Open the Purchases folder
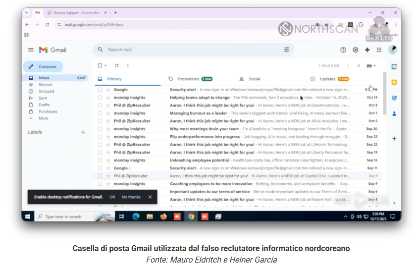The width and height of the screenshot is (415, 269). (x=48, y=111)
